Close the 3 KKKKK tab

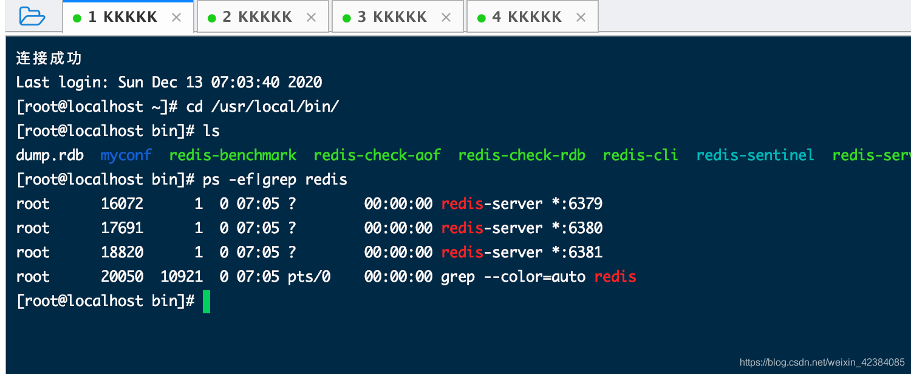(x=446, y=18)
